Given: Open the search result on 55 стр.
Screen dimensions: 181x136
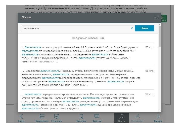Looking at the screenshot, I should [88, 54].
